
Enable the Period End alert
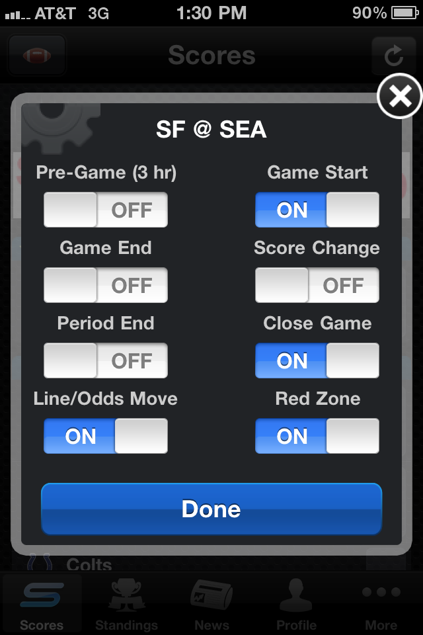pos(106,361)
